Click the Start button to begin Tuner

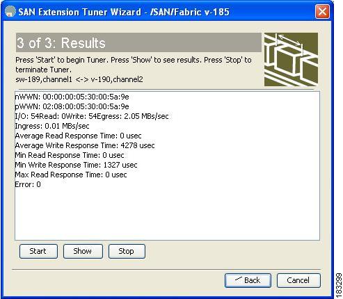38,251
